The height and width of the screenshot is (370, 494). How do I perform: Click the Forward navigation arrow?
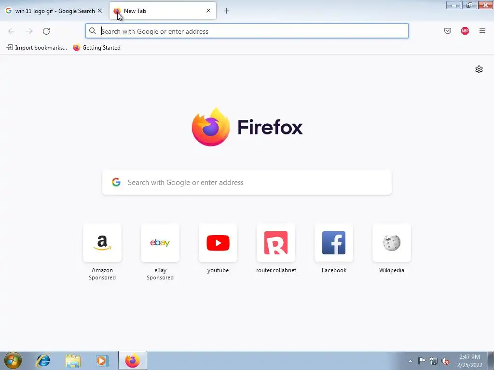(29, 31)
